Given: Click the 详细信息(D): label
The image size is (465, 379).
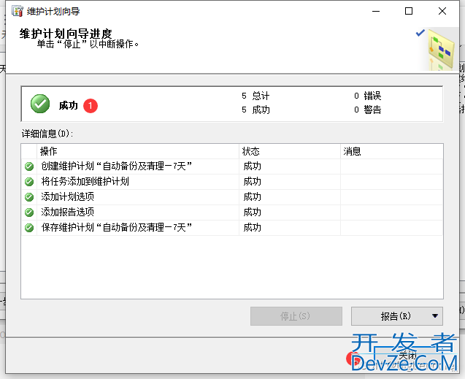Looking at the screenshot, I should [47, 134].
